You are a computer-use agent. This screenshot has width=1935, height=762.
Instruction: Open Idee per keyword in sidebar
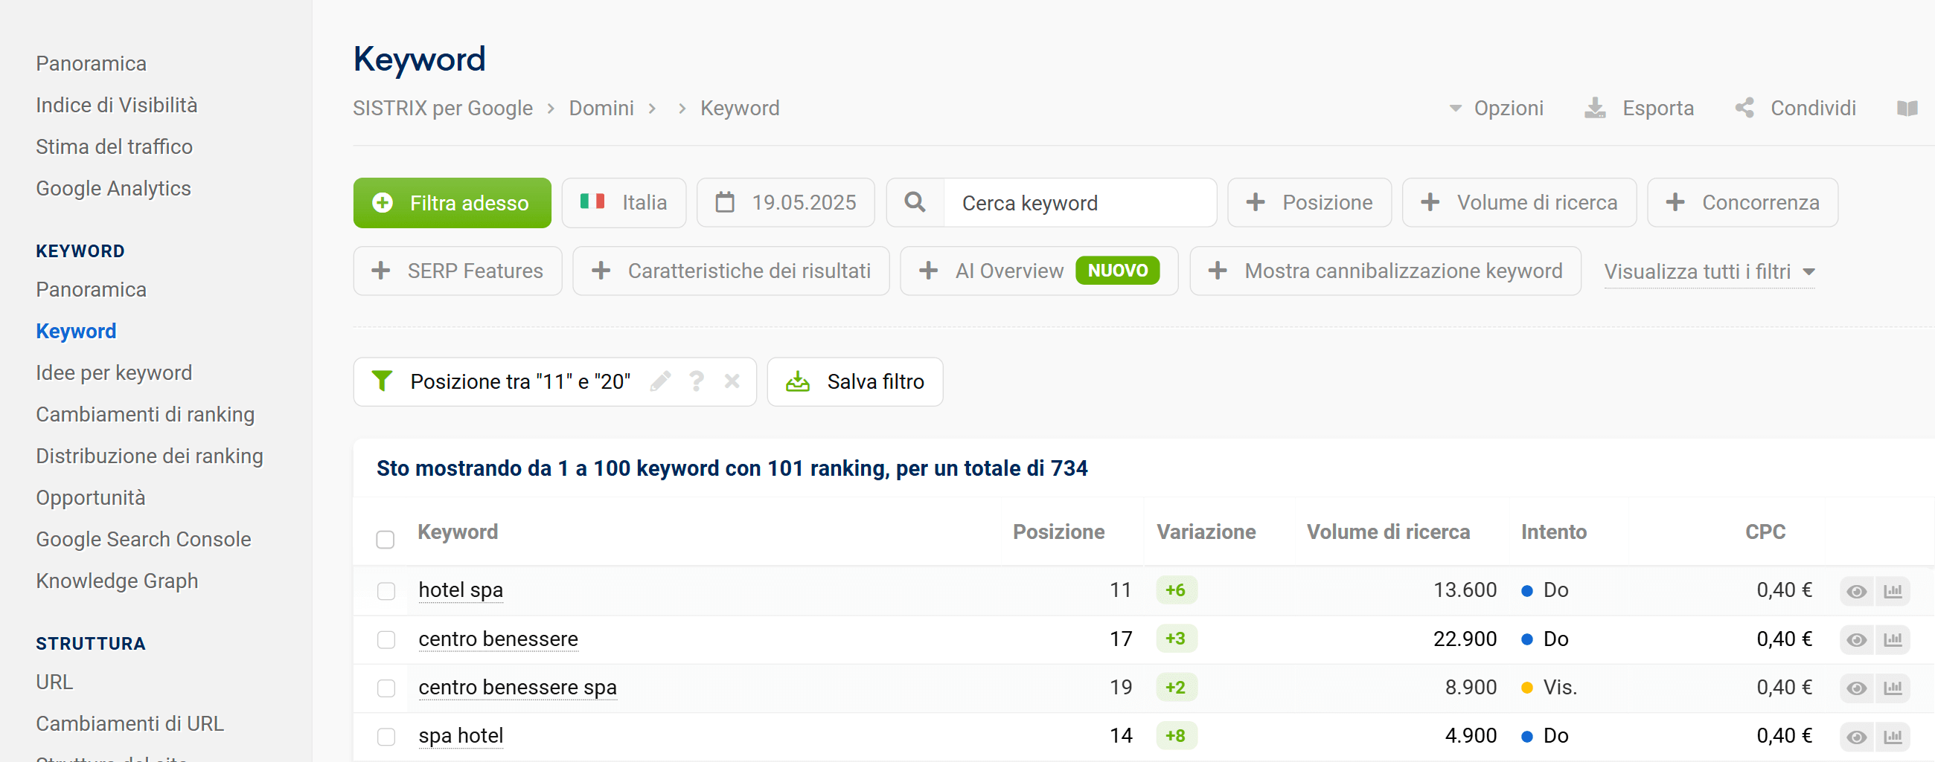[x=114, y=372]
